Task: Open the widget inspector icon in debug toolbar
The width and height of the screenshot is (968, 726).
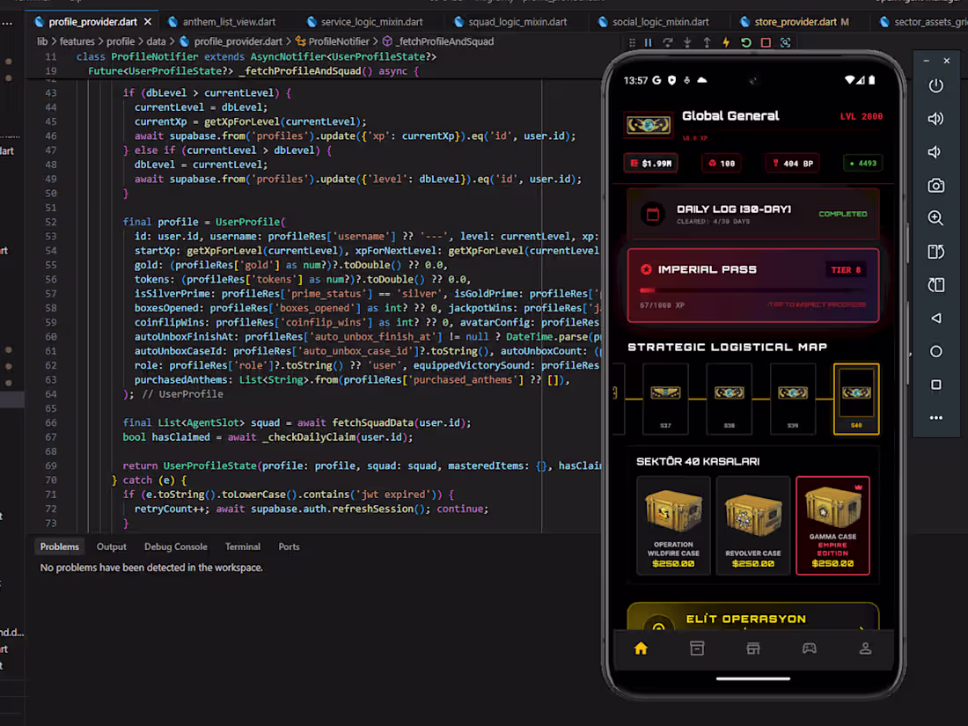Action: click(x=785, y=42)
